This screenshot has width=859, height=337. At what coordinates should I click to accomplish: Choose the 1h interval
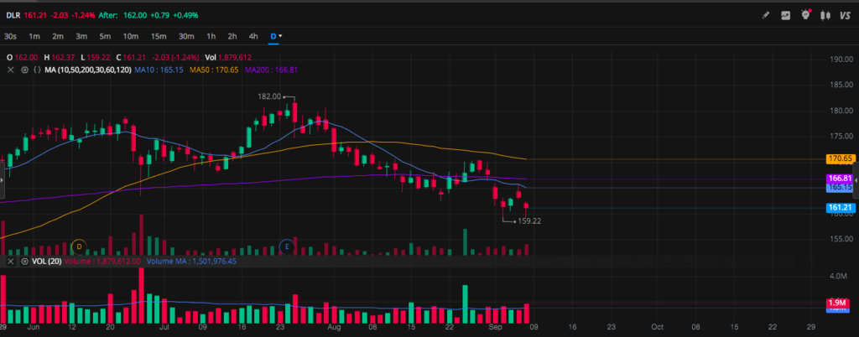click(x=211, y=36)
